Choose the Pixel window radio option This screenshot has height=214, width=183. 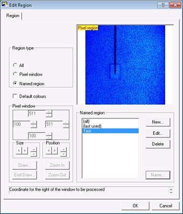click(x=15, y=74)
